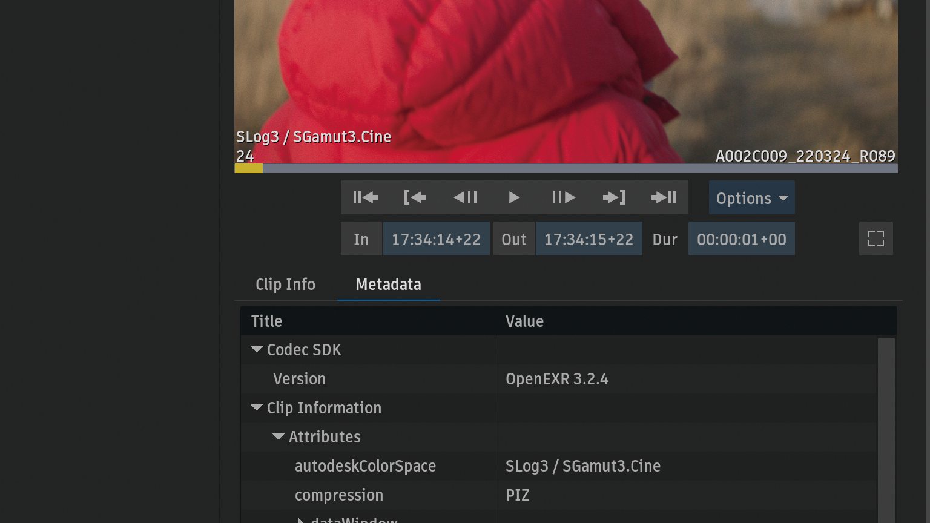Jump to the clip end frame
930x523 pixels.
(664, 197)
